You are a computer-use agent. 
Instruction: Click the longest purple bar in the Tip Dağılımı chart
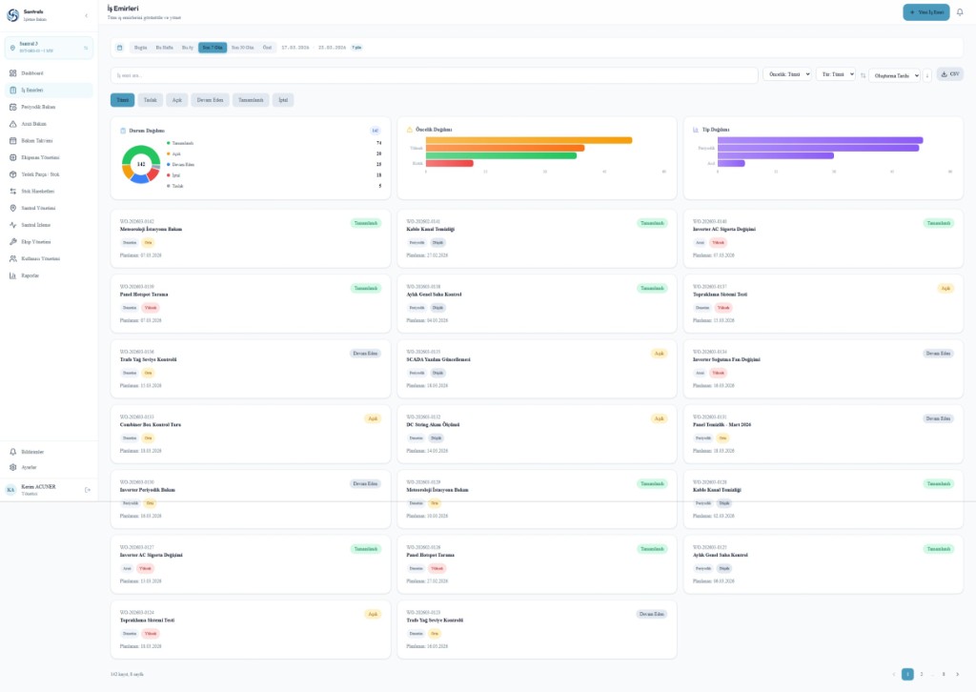click(x=821, y=141)
